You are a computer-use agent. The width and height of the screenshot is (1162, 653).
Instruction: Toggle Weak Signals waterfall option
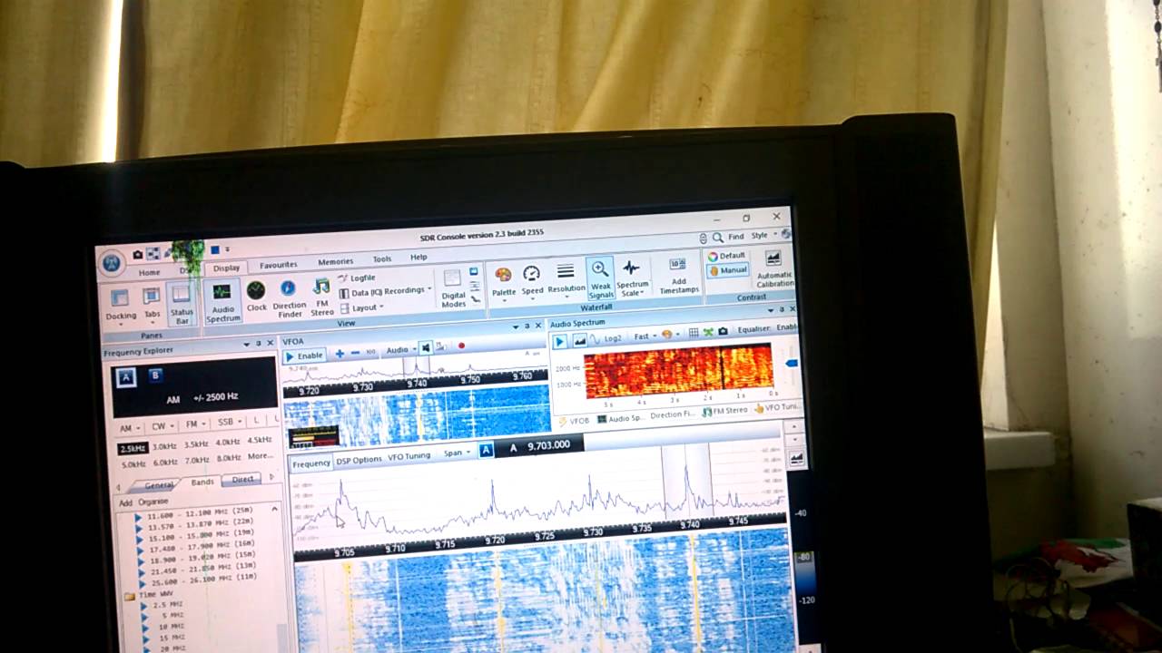[x=600, y=278]
